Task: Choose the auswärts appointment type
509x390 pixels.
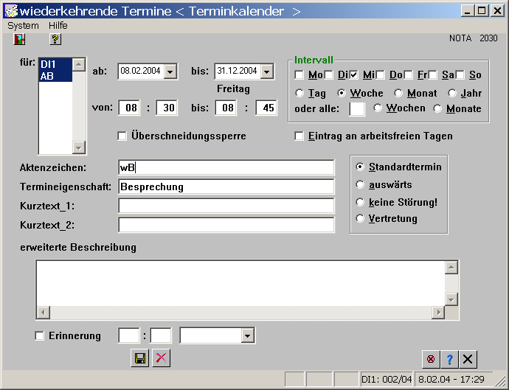Action: (x=360, y=184)
